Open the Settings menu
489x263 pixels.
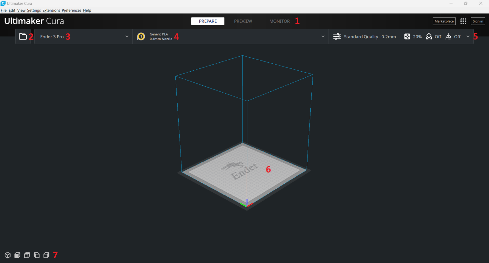tap(34, 11)
